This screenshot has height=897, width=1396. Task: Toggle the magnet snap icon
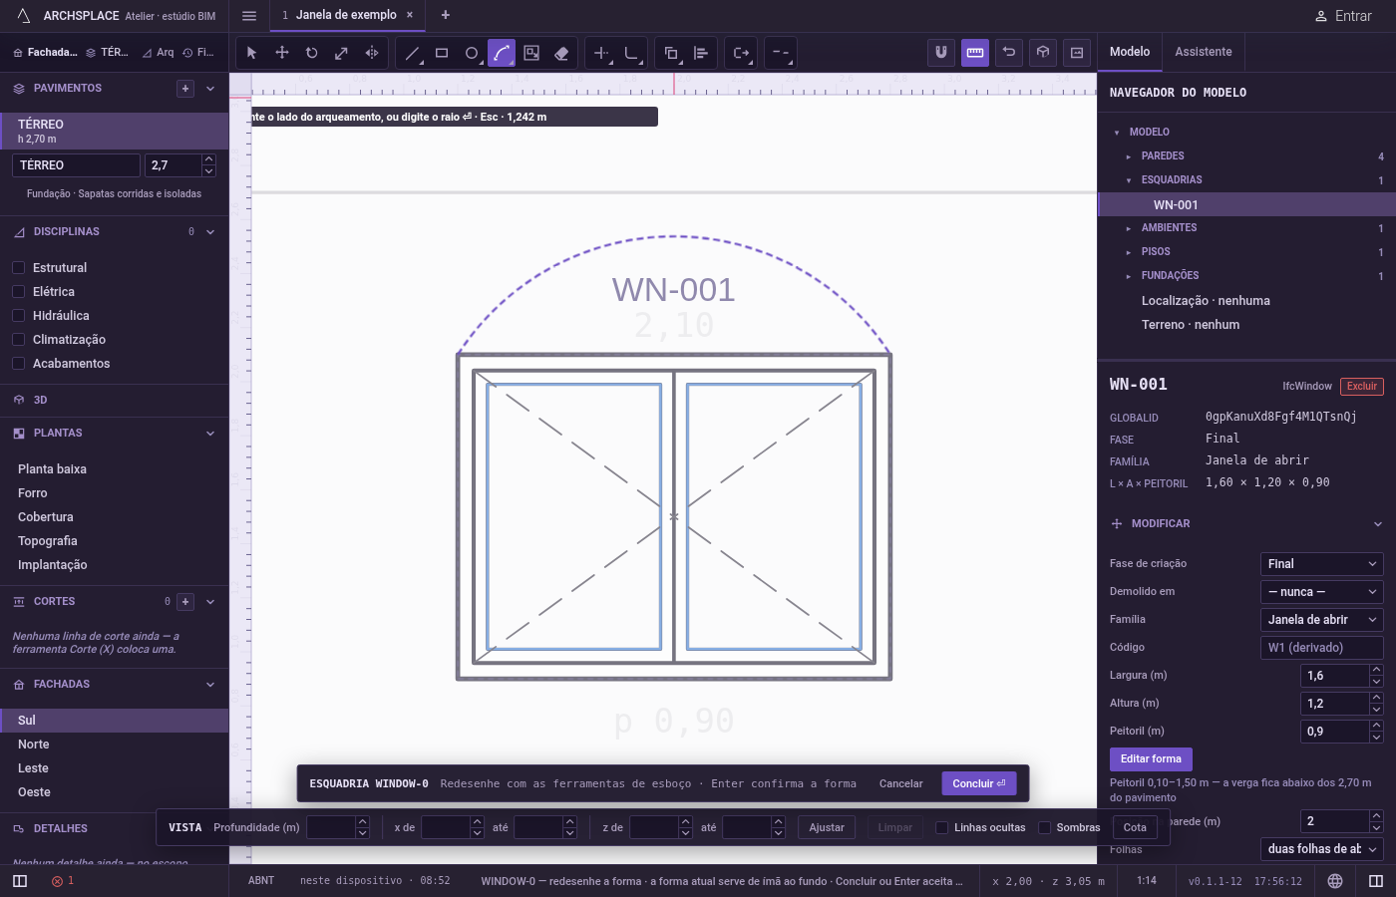tap(940, 53)
